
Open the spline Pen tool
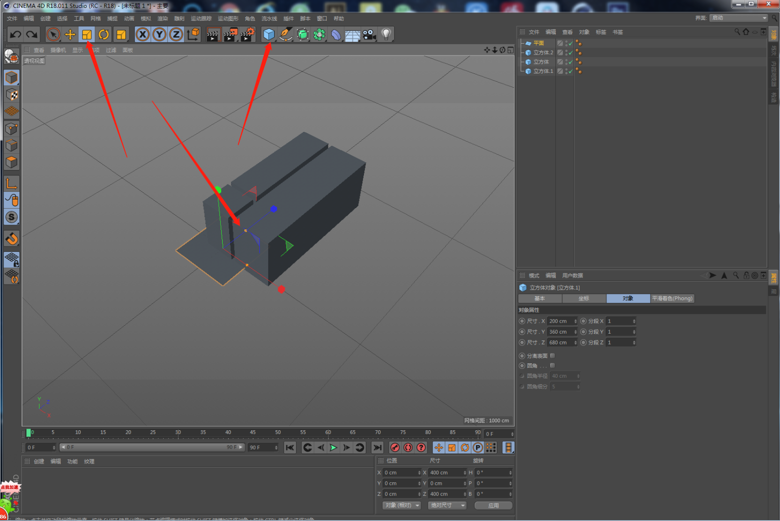pos(286,34)
